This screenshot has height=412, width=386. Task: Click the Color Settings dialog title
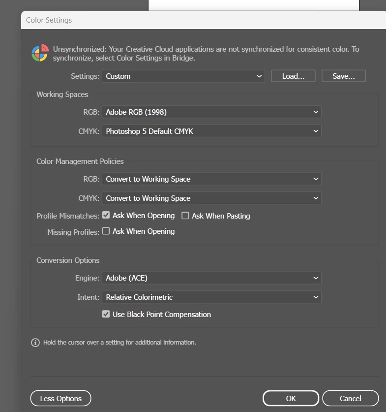tap(49, 20)
